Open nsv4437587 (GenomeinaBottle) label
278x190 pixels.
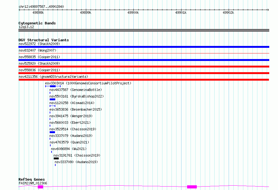(x=76, y=90)
